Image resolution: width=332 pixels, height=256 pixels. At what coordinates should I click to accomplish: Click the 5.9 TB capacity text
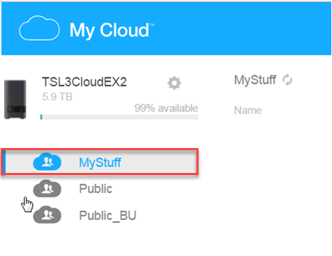[57, 97]
